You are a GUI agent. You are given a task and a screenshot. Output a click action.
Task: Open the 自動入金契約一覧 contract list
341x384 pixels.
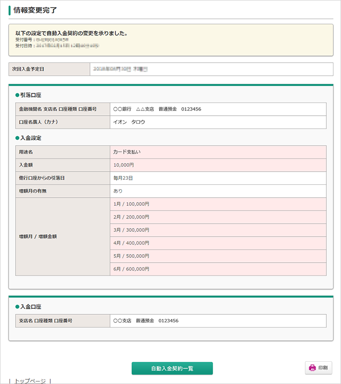click(x=172, y=368)
